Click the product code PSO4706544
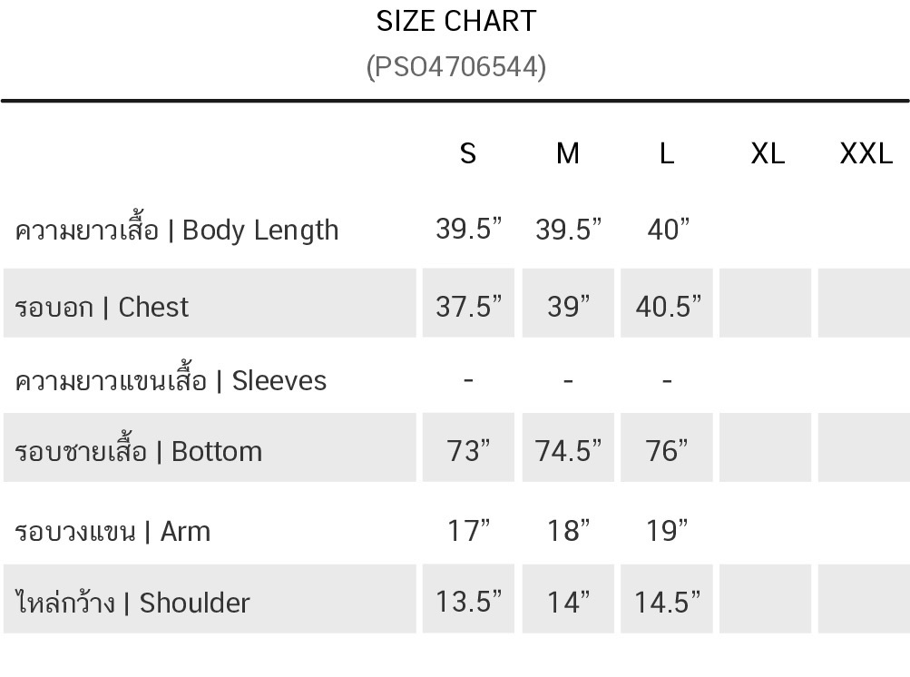Image resolution: width=910 pixels, height=677 pixels. (456, 66)
